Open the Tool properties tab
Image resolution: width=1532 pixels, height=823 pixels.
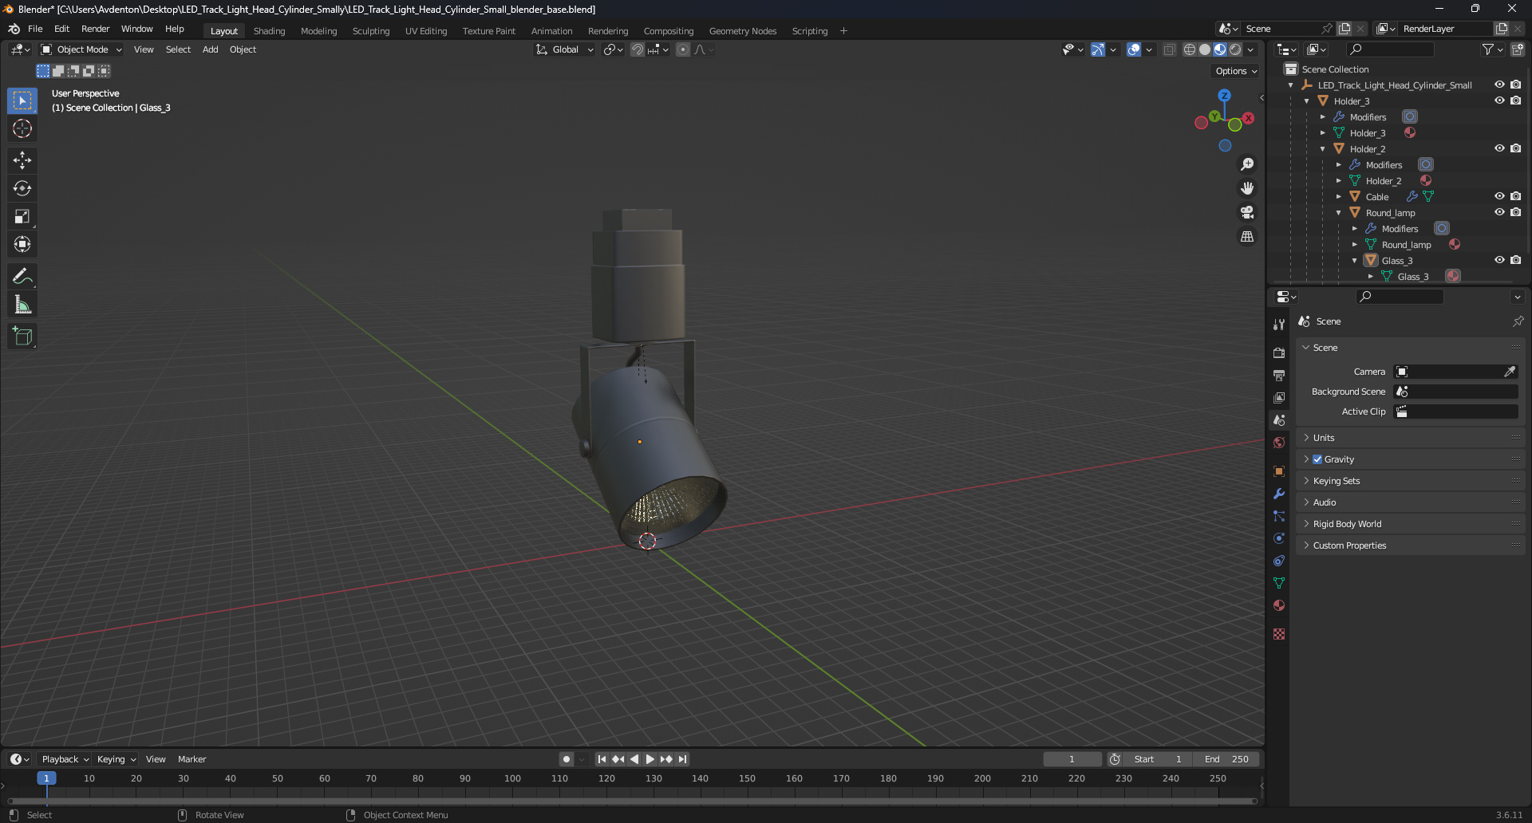(x=1279, y=324)
